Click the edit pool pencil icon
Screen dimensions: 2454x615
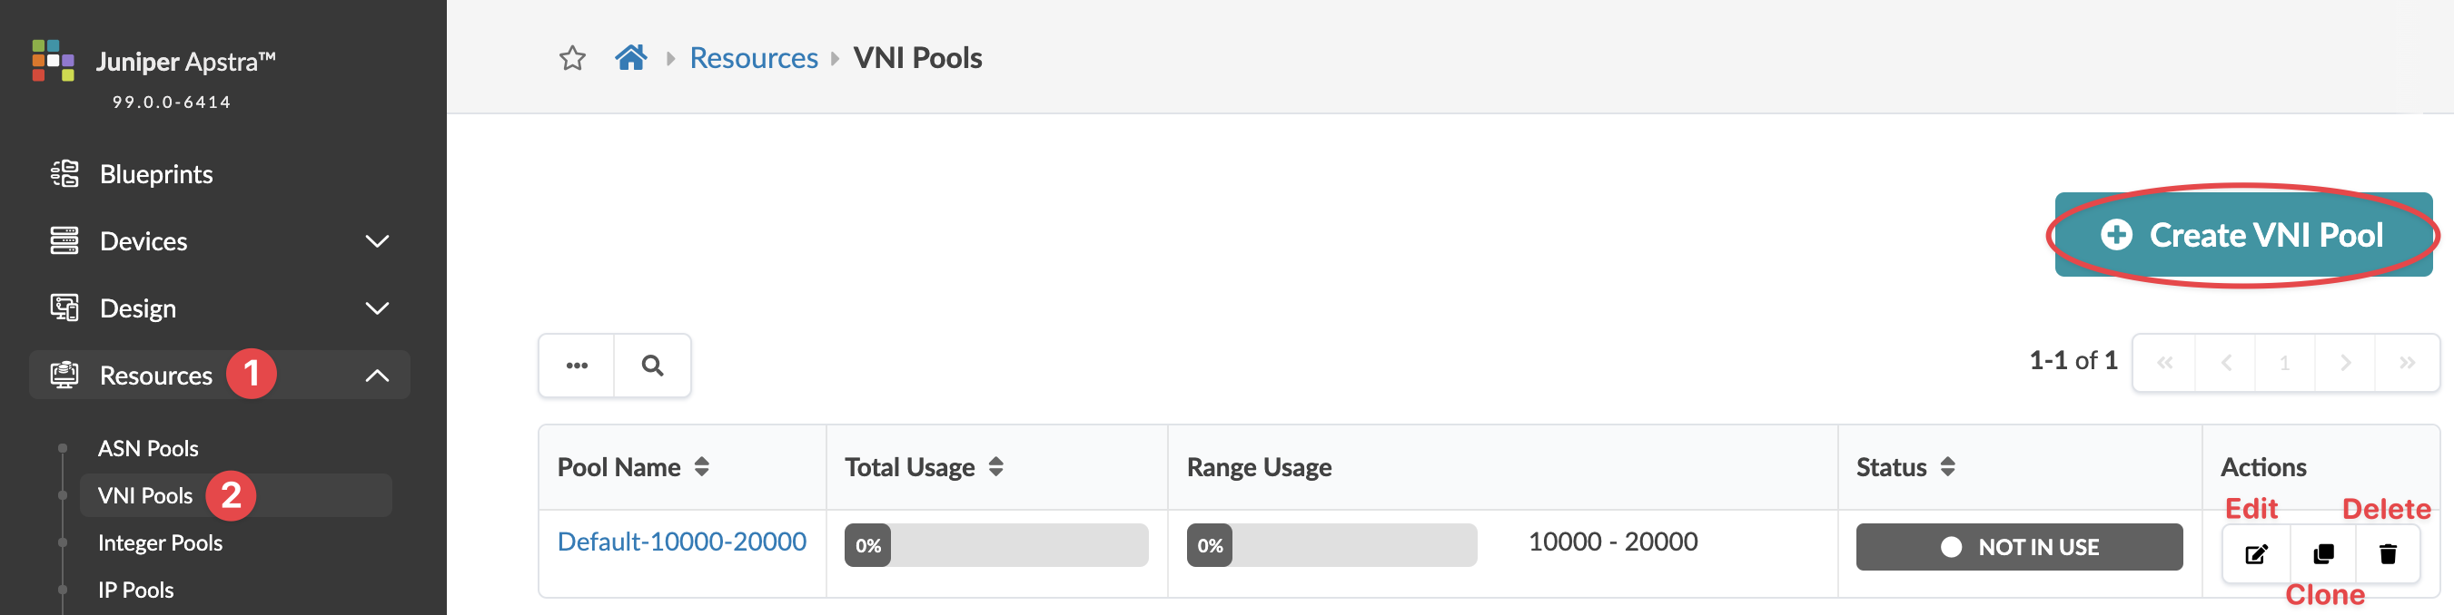tap(2256, 554)
